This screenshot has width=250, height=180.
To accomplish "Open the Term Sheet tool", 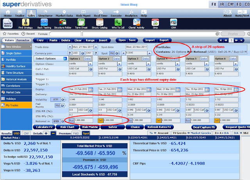I will click(81, 23).
